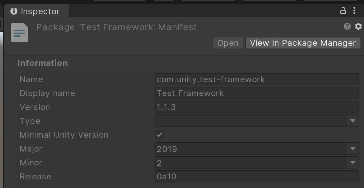Open the help question mark icon
Image resolution: width=364 pixels, height=188 pixels.
347,26
